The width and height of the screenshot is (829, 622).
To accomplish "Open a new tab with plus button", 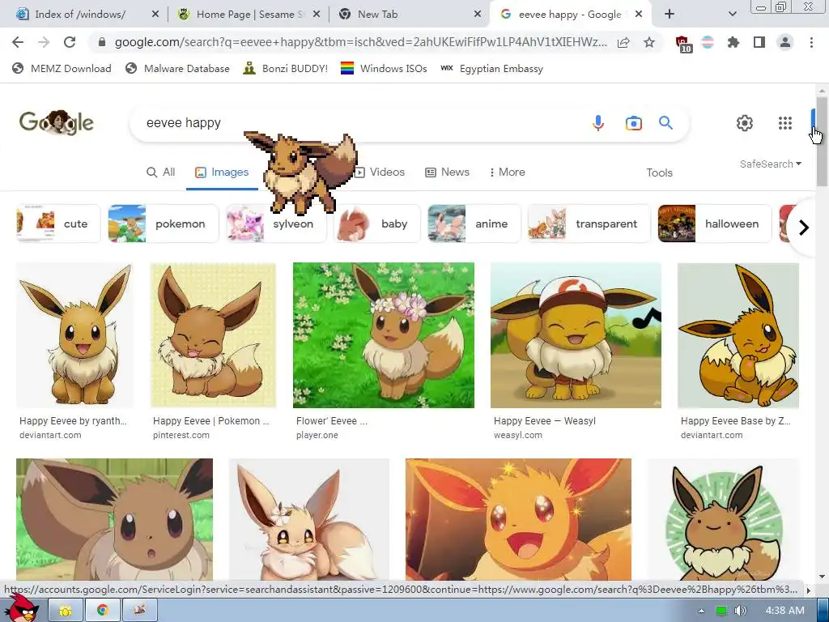I will [x=670, y=15].
